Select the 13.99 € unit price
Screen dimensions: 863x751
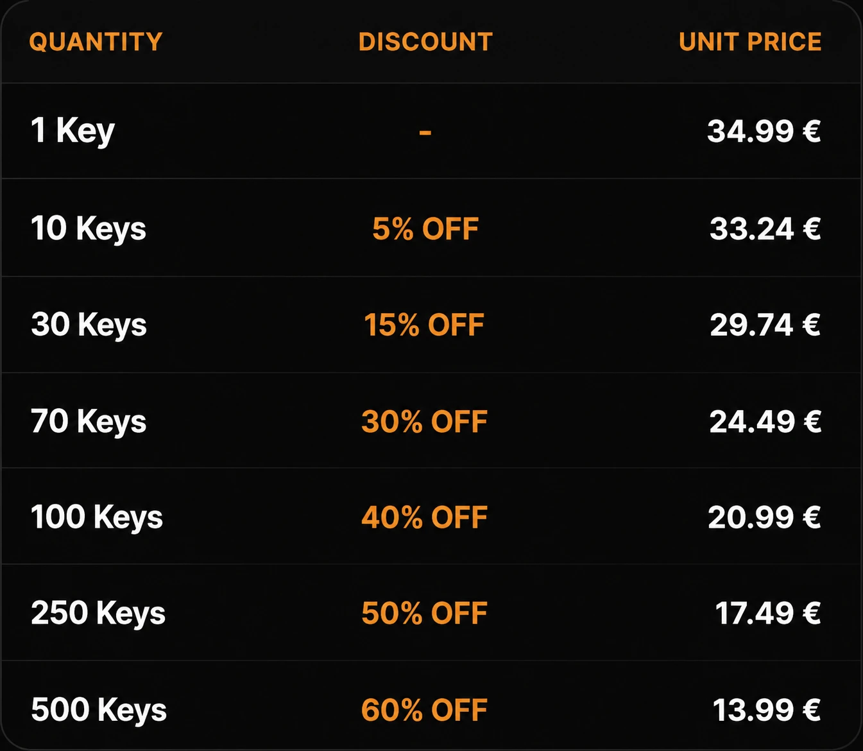point(767,710)
